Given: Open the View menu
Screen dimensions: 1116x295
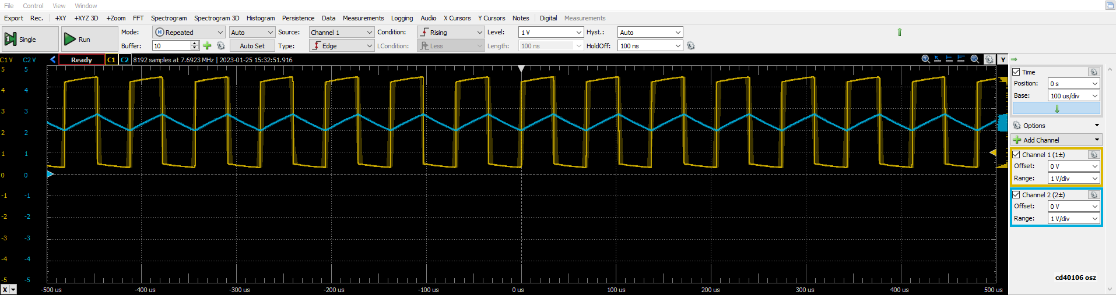Looking at the screenshot, I should coord(59,6).
